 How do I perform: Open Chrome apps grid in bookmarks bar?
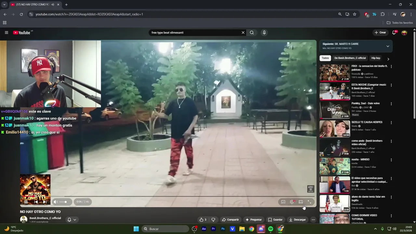click(5, 23)
